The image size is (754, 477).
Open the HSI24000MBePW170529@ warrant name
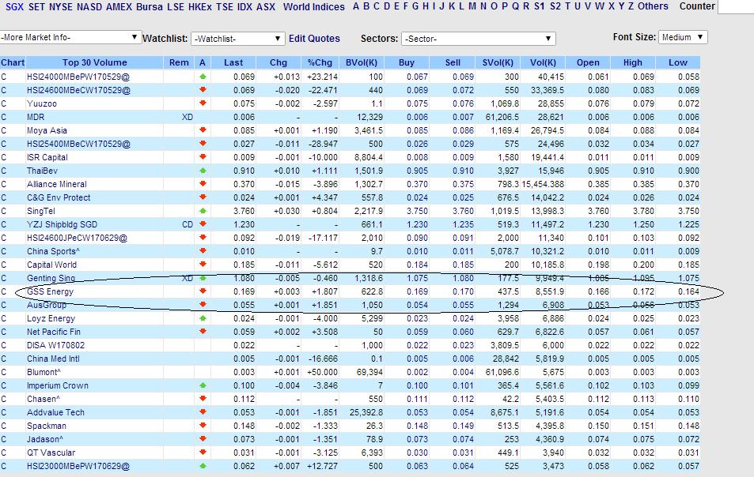pyautogui.click(x=78, y=77)
